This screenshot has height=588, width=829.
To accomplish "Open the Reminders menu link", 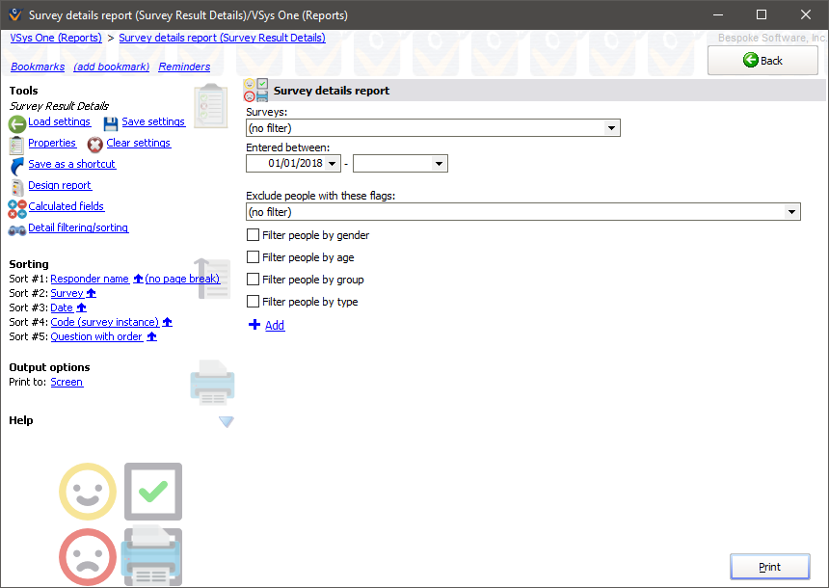I will (183, 67).
